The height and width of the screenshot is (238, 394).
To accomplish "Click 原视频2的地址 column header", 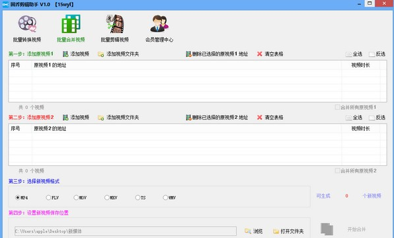I will tap(50, 128).
